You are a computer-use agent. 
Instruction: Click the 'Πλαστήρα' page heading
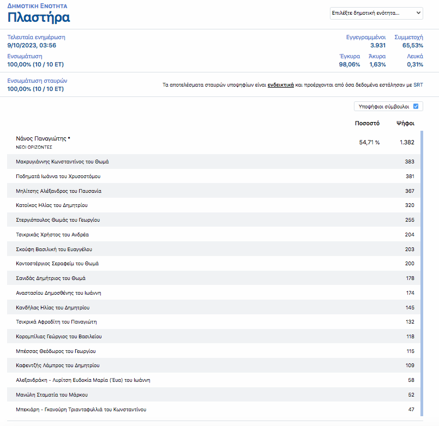point(39,17)
